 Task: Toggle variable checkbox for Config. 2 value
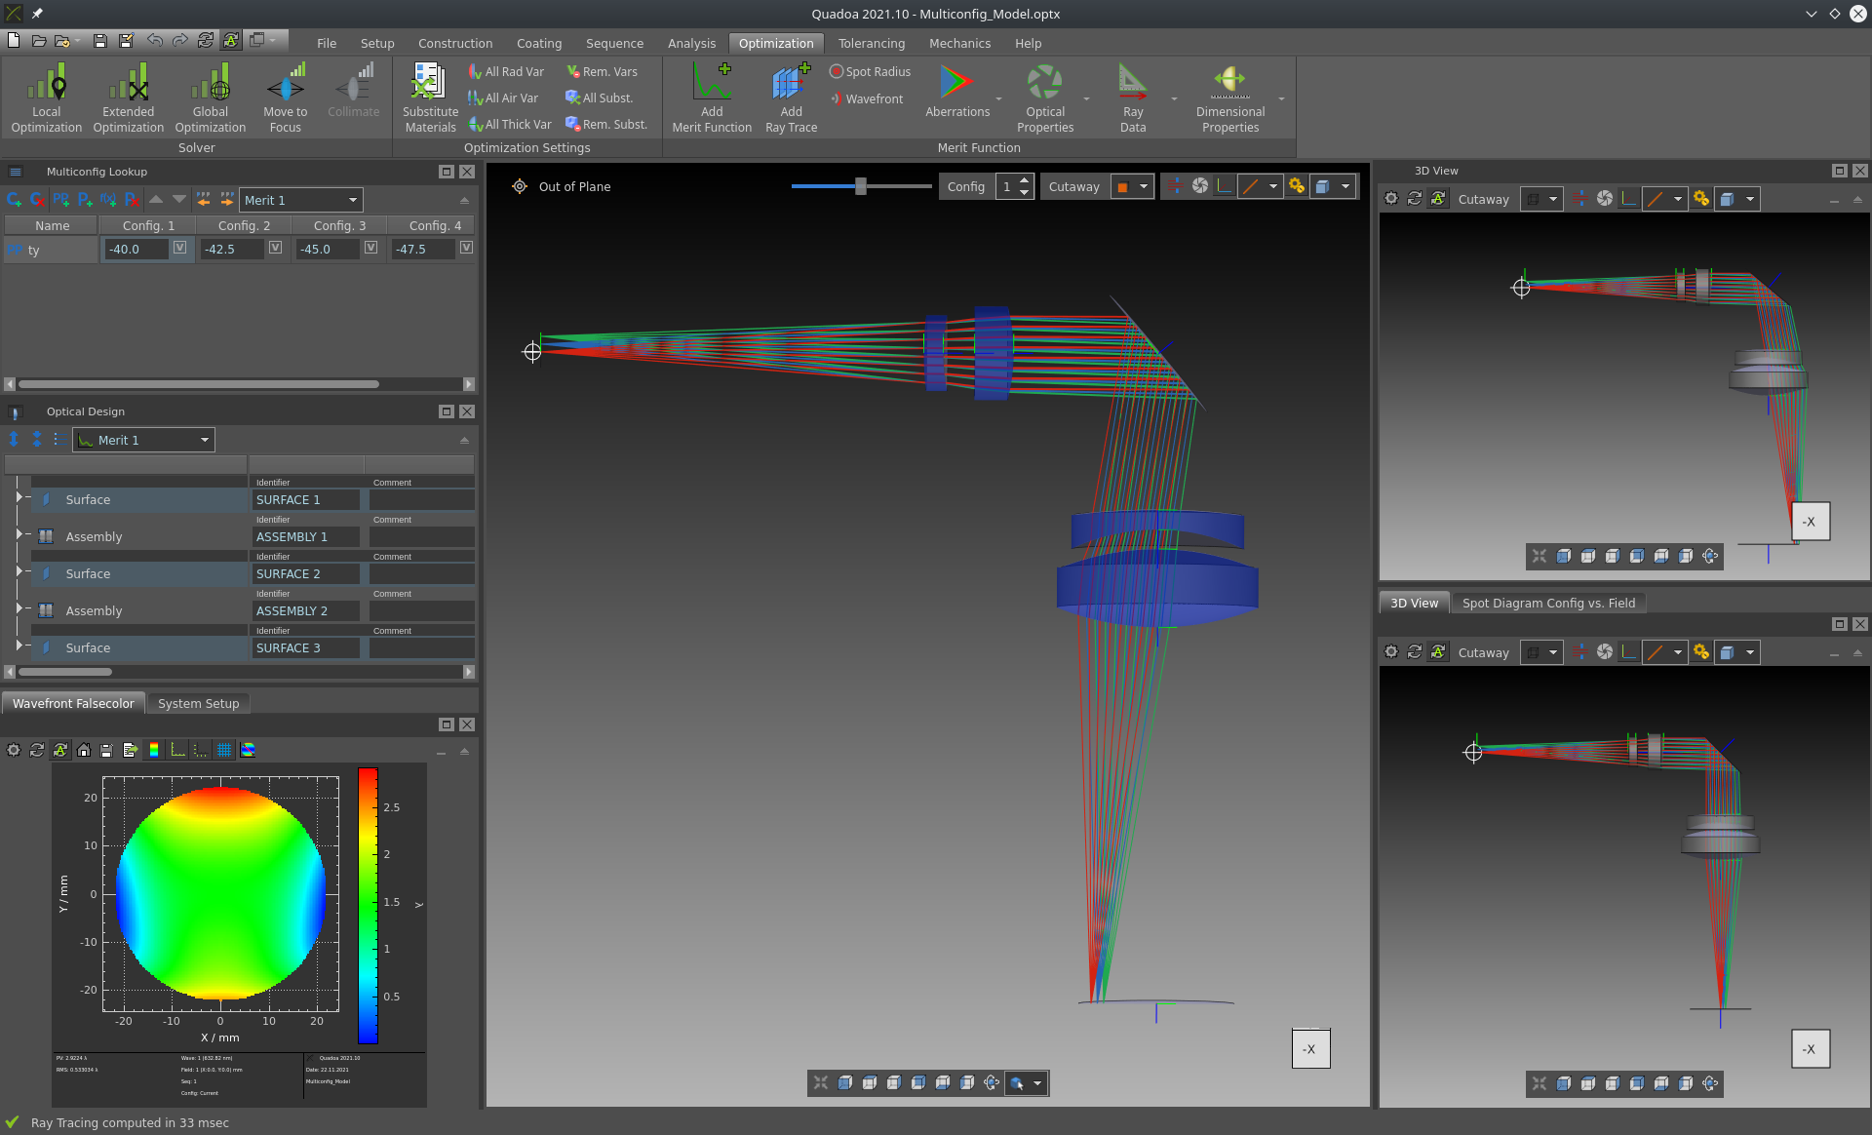tap(276, 248)
